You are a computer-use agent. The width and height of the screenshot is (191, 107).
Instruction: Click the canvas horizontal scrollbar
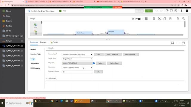(113, 35)
